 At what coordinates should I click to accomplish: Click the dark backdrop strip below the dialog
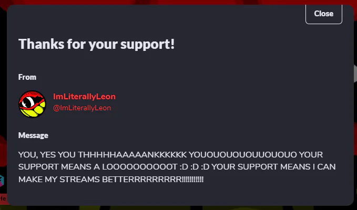coord(179,208)
